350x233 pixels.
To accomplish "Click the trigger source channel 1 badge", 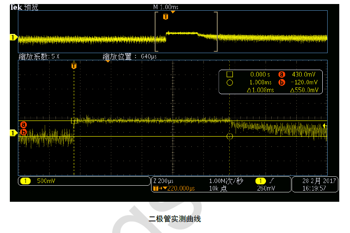I will pyautogui.click(x=260, y=181).
